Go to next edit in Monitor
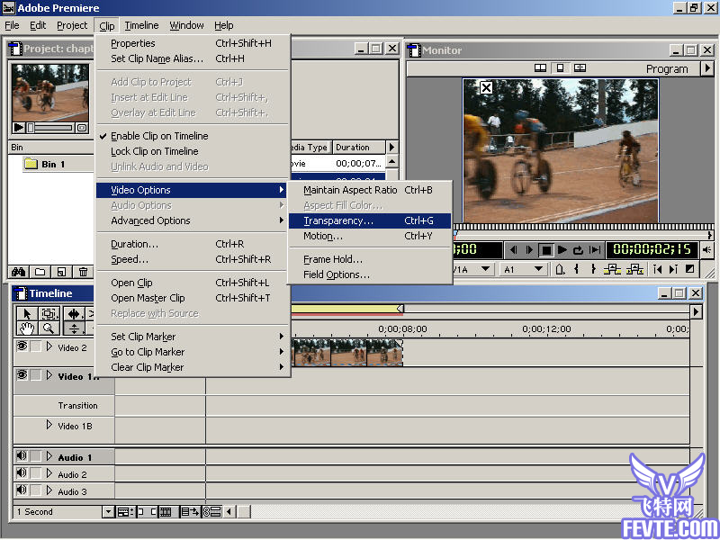 tap(673, 269)
